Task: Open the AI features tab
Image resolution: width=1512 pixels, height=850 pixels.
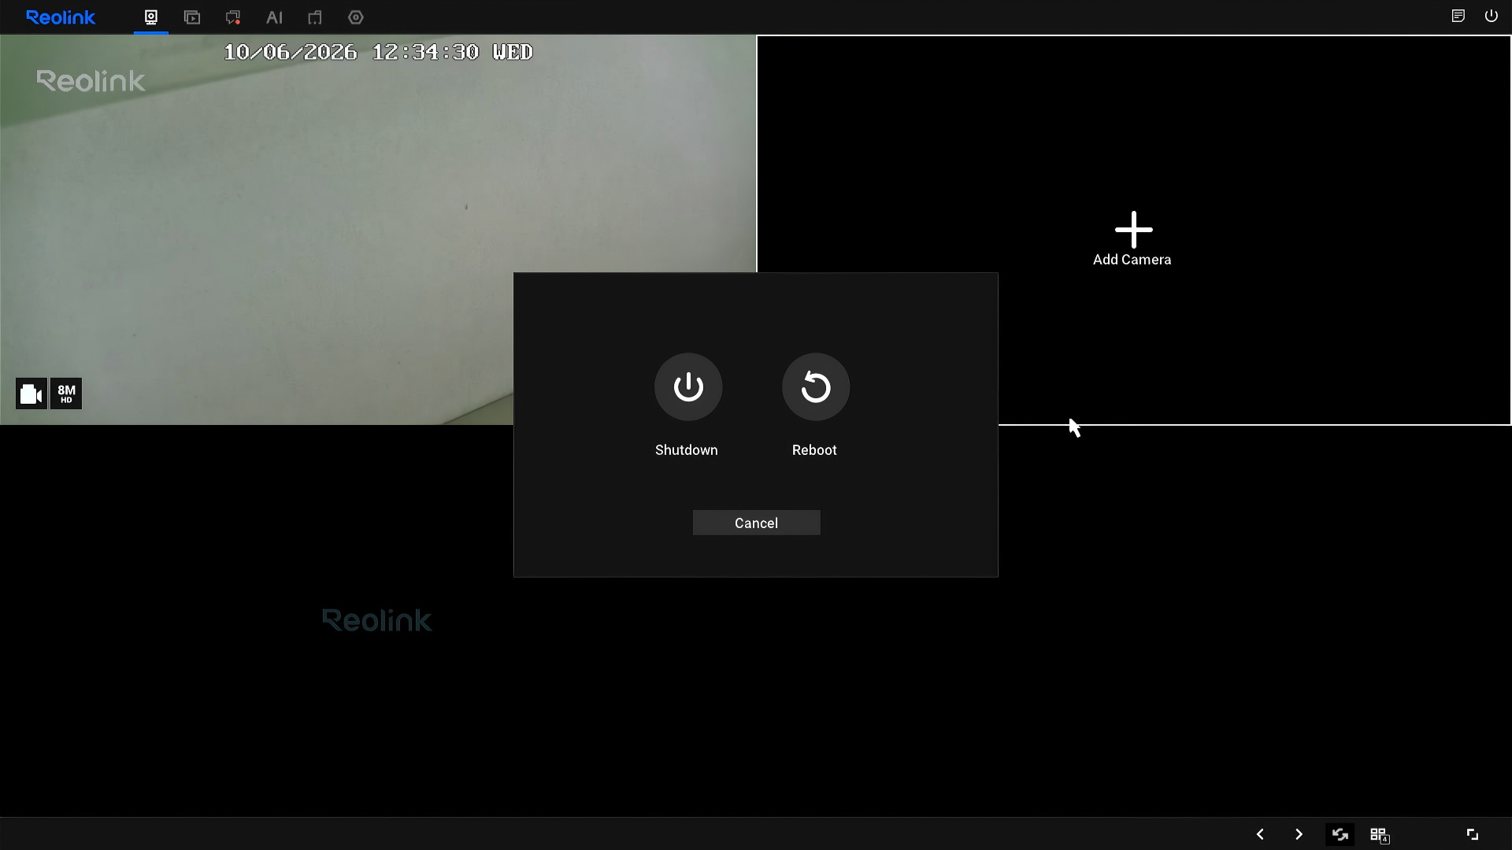Action: [274, 17]
